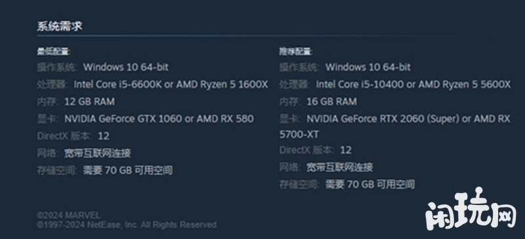Image resolution: width=525 pixels, height=239 pixels.
Task: Click recommended DirectX 版本 12 line
Action: (x=316, y=150)
